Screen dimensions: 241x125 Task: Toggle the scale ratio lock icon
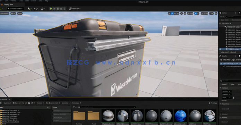tap(233, 98)
